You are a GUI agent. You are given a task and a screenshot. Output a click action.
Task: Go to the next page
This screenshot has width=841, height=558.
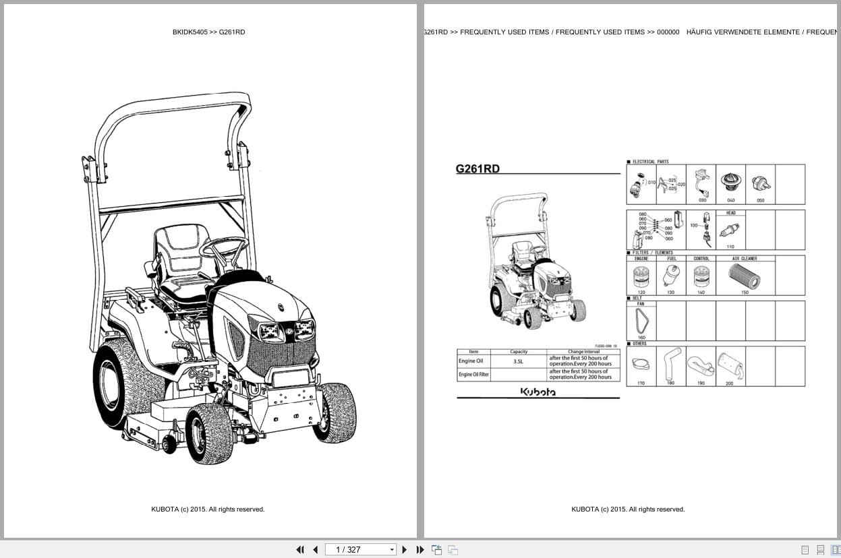tap(405, 550)
